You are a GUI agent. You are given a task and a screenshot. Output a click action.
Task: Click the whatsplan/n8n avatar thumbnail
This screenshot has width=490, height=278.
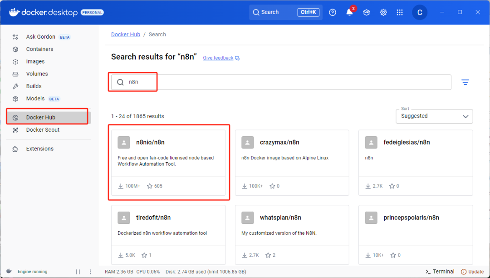(248, 218)
